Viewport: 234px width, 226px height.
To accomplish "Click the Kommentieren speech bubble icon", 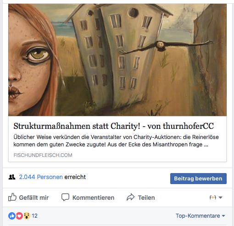I will (x=65, y=197).
